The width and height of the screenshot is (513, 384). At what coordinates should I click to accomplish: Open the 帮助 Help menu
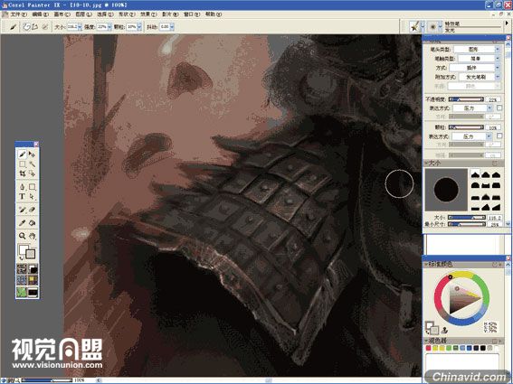coord(213,14)
